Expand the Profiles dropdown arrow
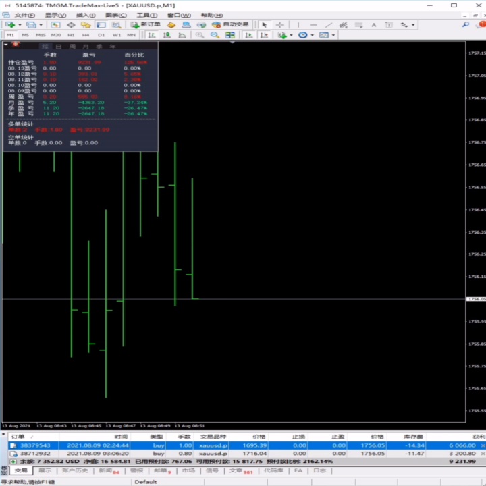The image size is (486, 486). (x=40, y=25)
